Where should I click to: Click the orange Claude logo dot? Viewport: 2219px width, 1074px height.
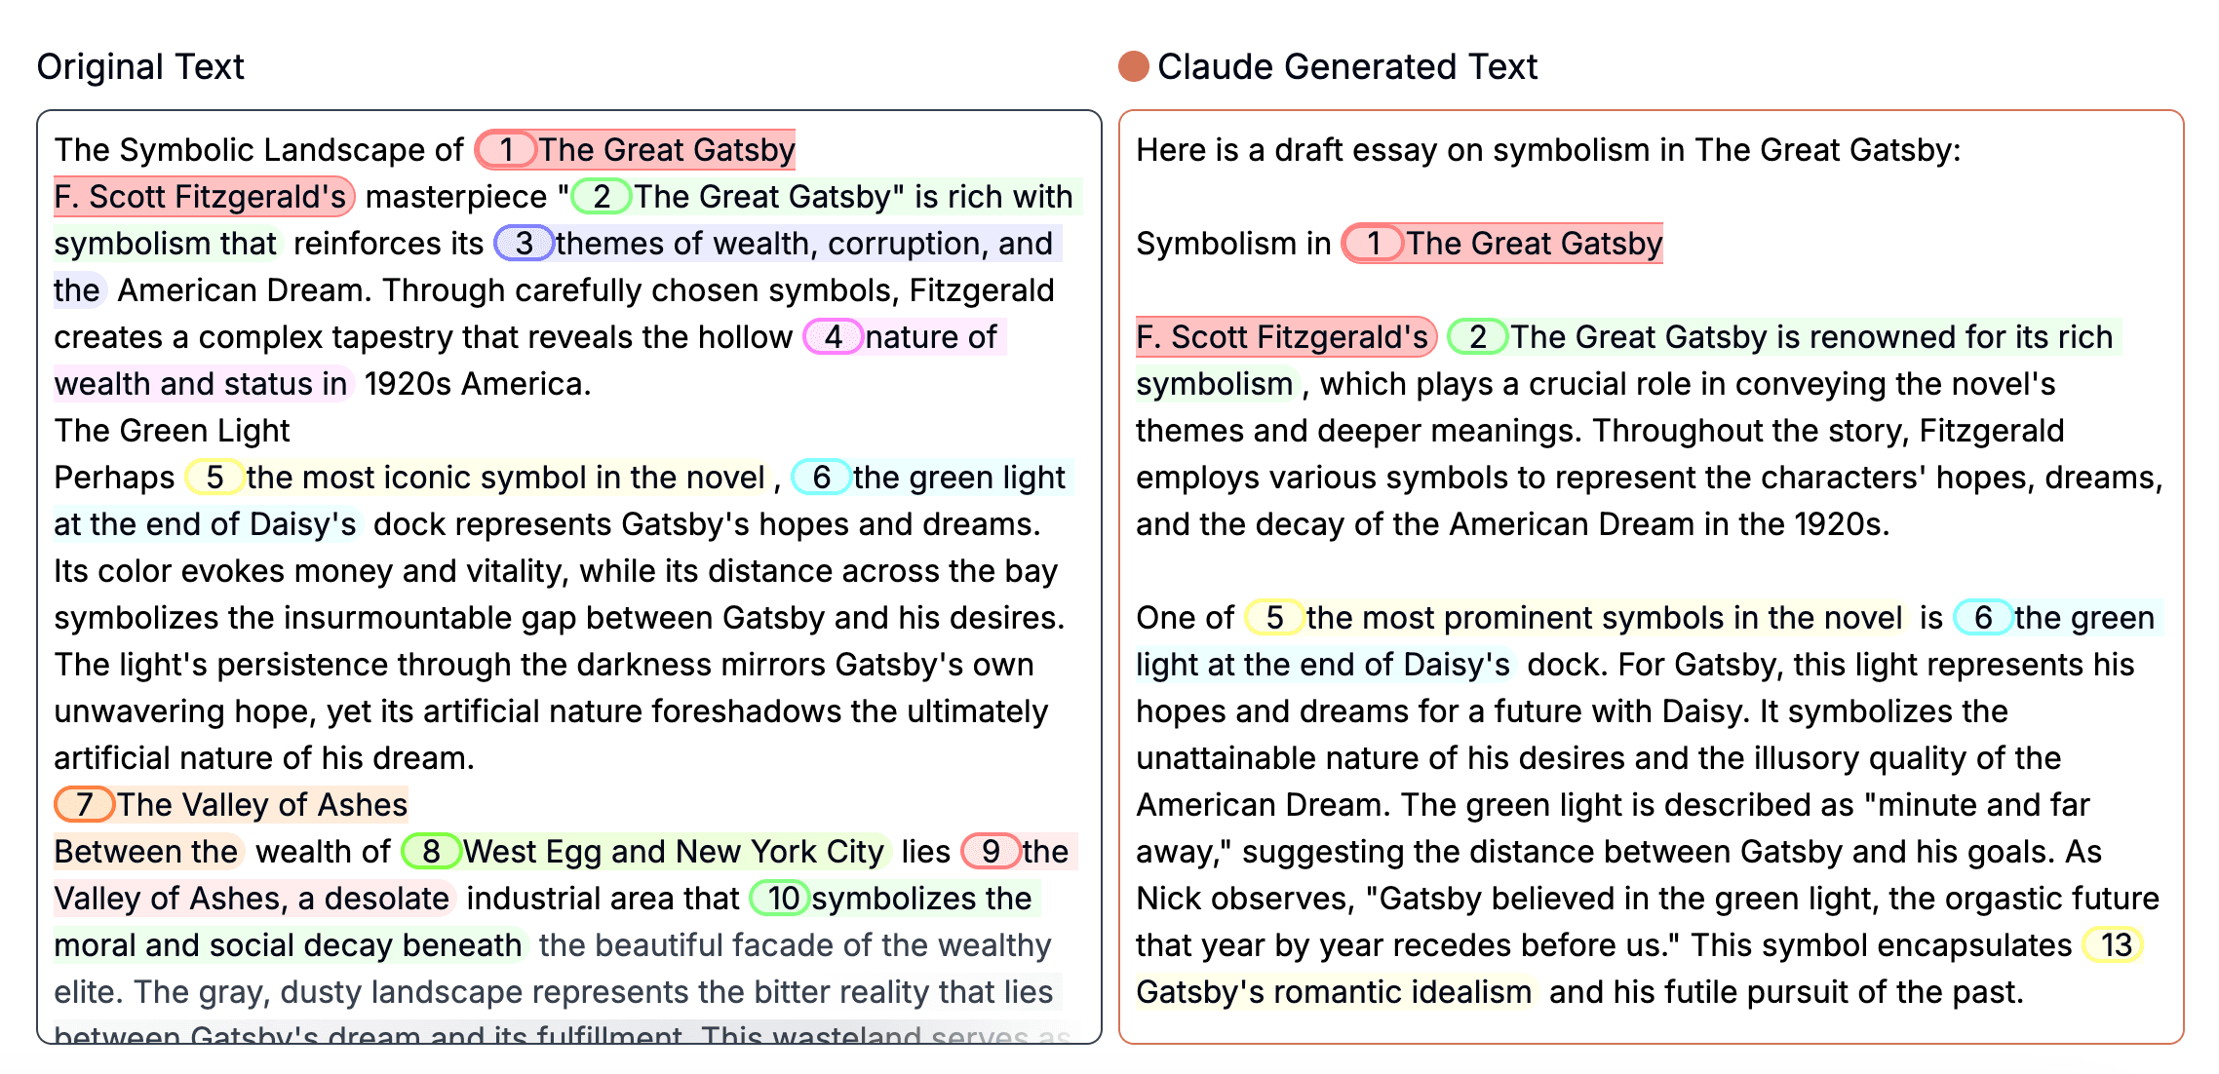(1133, 66)
